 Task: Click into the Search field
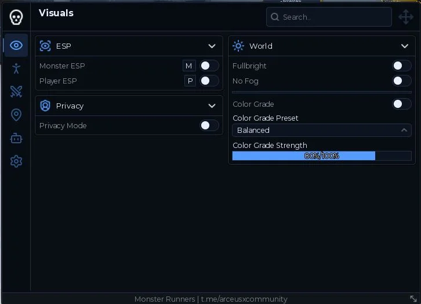pyautogui.click(x=329, y=17)
